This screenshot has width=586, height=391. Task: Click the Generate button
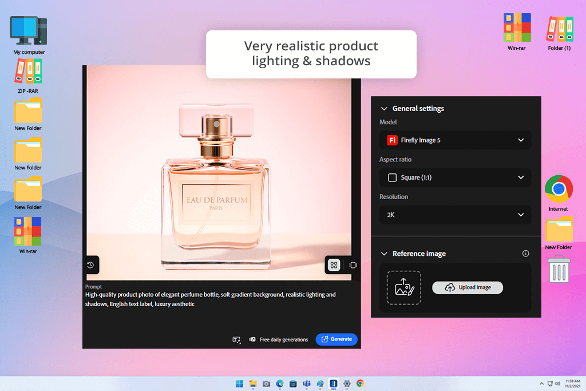click(x=336, y=339)
